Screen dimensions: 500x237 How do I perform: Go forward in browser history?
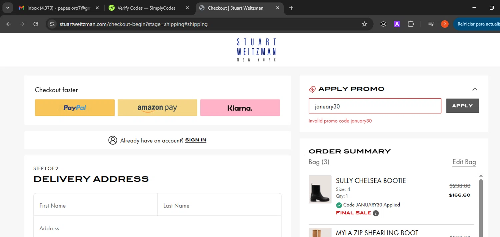click(x=22, y=24)
